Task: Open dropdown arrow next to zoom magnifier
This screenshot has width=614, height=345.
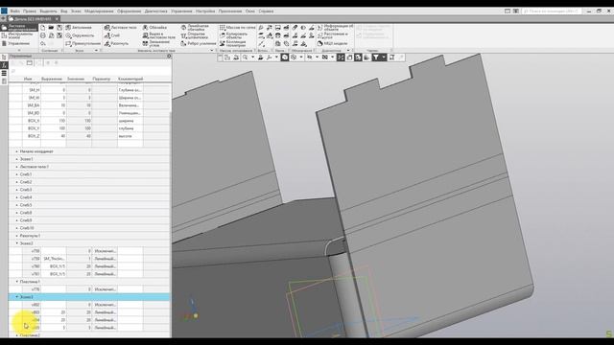Action: click(252, 57)
